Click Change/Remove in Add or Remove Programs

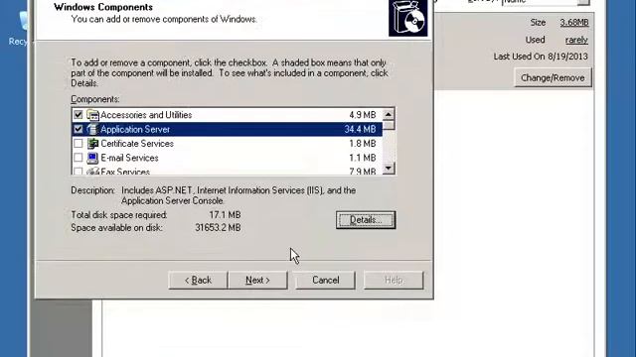553,77
